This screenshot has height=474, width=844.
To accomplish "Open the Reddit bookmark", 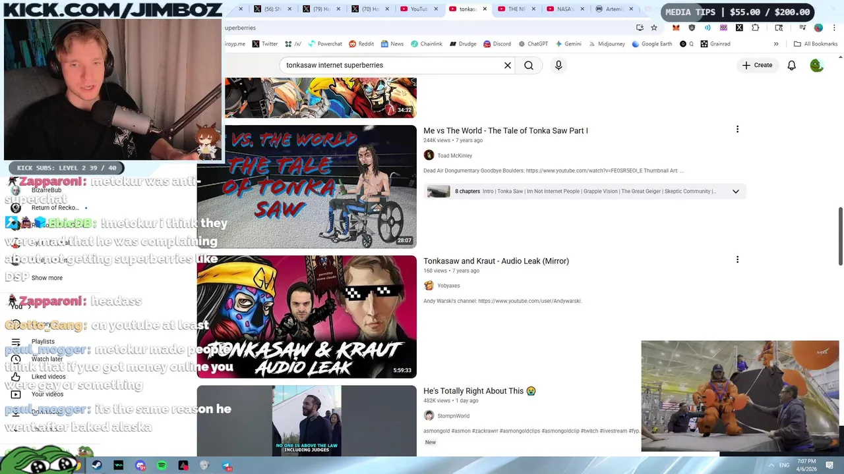I will tap(361, 44).
